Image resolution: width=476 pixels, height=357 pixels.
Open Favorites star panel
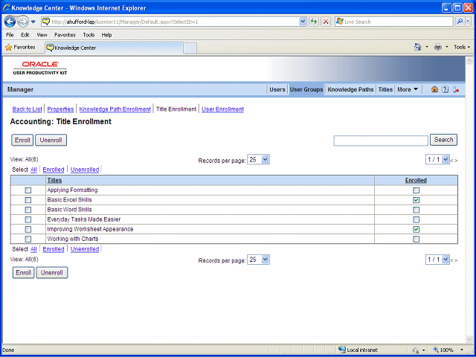point(21,48)
